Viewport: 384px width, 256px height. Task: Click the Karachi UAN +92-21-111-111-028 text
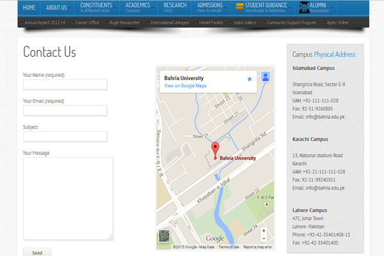[x=319, y=172]
